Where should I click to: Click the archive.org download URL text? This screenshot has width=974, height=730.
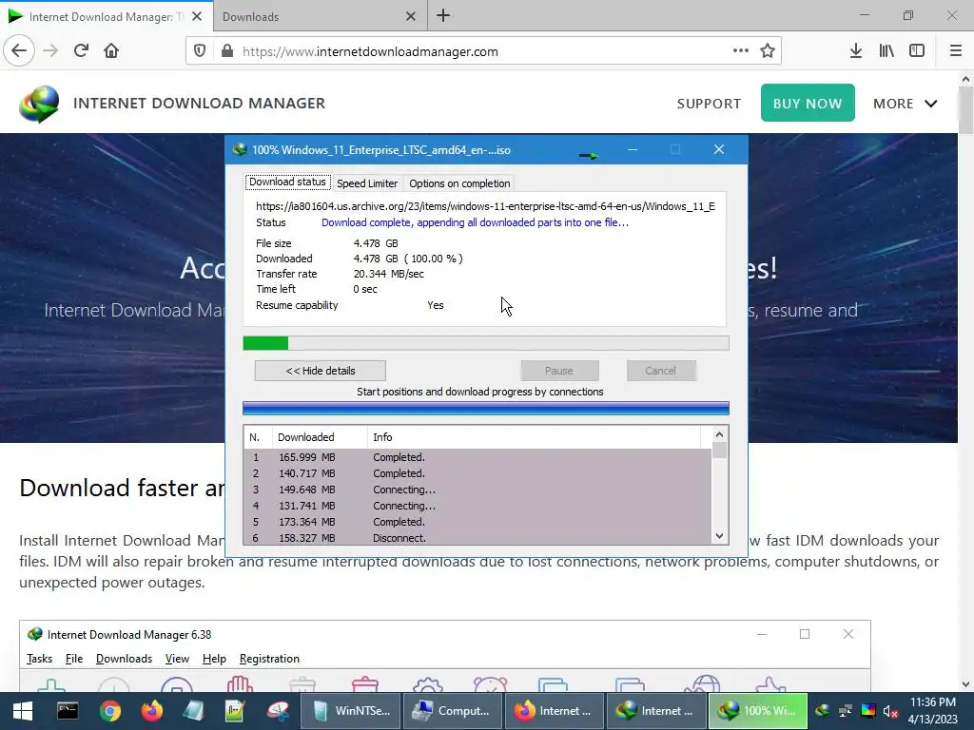pyautogui.click(x=485, y=206)
